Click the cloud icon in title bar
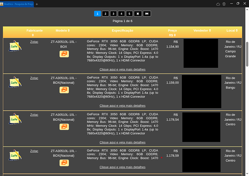The height and width of the screenshot is (176, 249). [218, 4]
